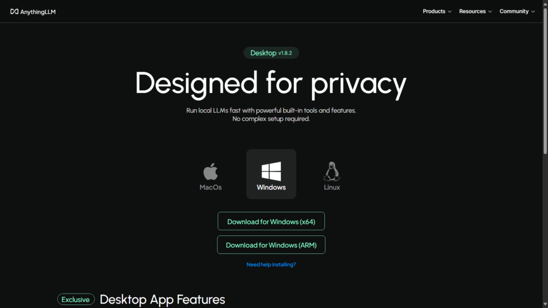Click the AnythingLLM logo icon

(x=14, y=12)
